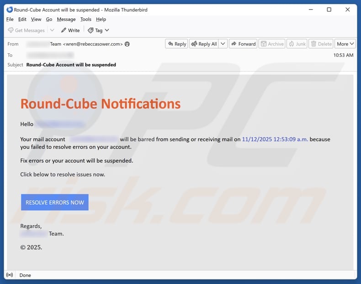
Task: Delete this message
Action: 321,44
